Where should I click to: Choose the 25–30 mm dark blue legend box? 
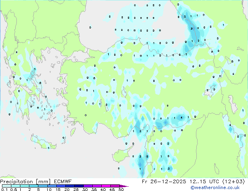tap(79, 186)
